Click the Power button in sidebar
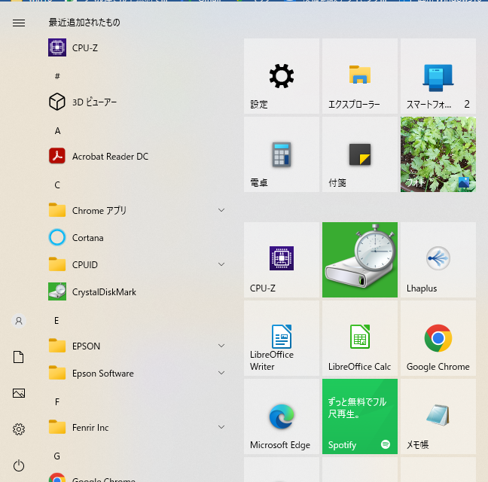Viewport: 488px width, 482px height. (x=19, y=465)
